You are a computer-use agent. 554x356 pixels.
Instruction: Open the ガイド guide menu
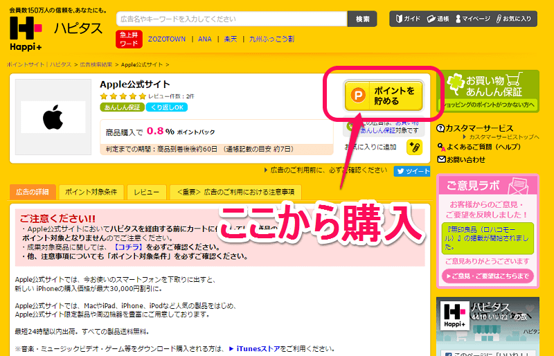[x=408, y=19]
